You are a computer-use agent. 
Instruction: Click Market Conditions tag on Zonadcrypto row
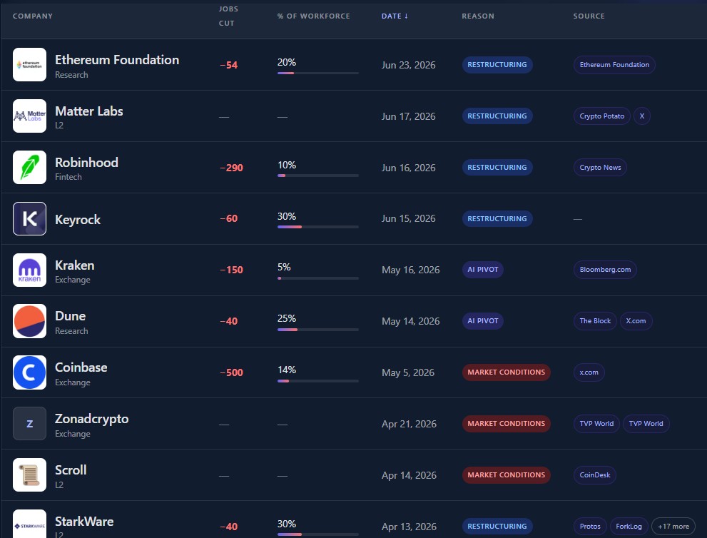pyautogui.click(x=506, y=424)
